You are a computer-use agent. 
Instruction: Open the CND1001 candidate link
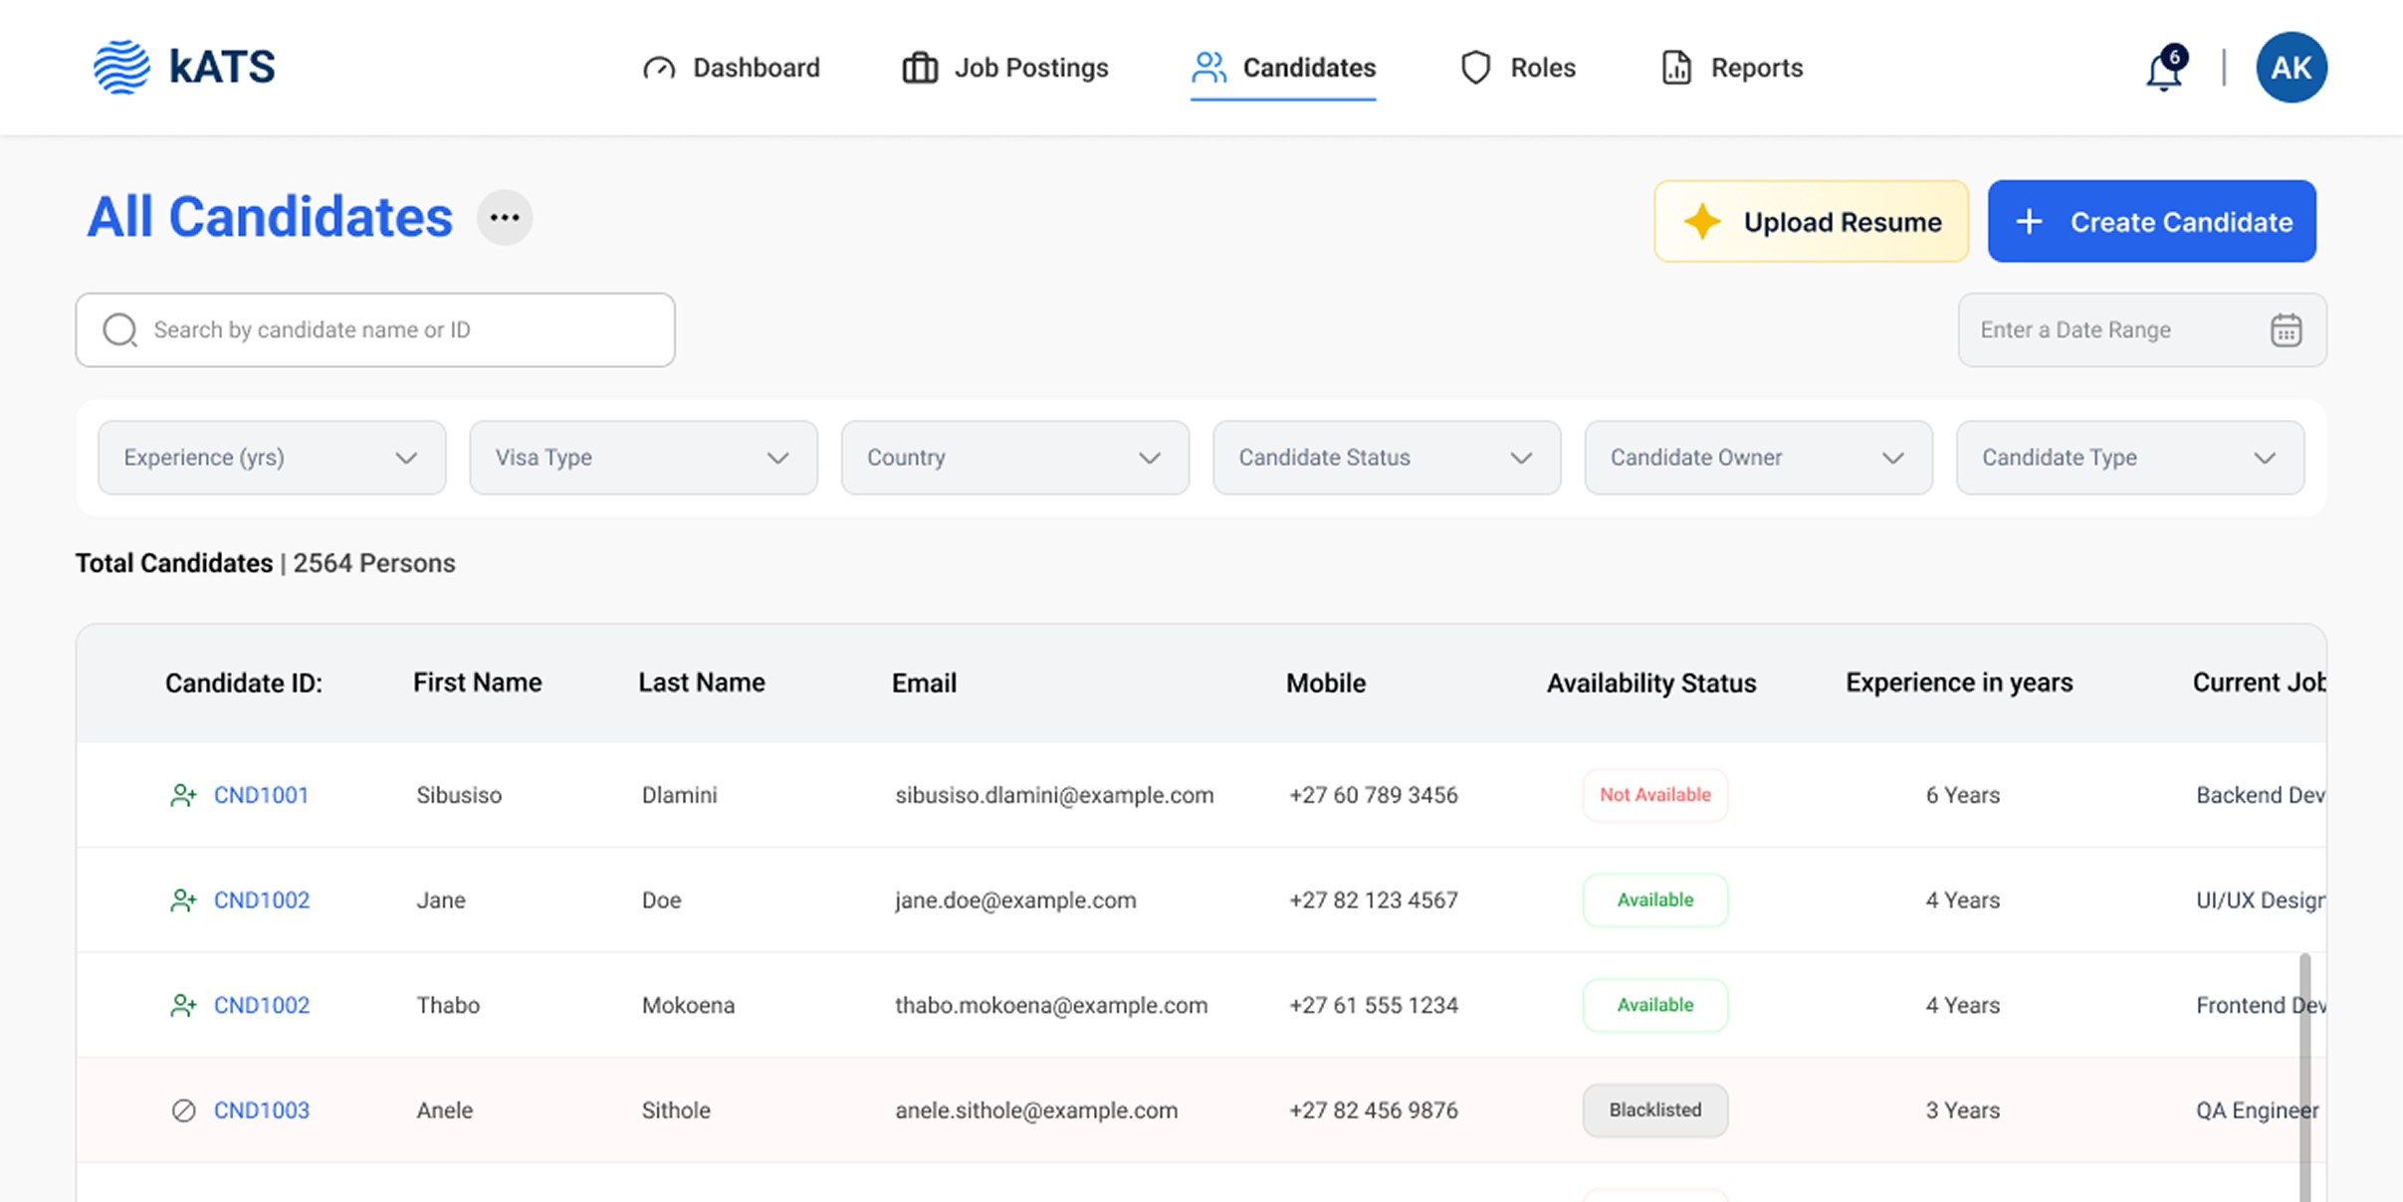[261, 795]
